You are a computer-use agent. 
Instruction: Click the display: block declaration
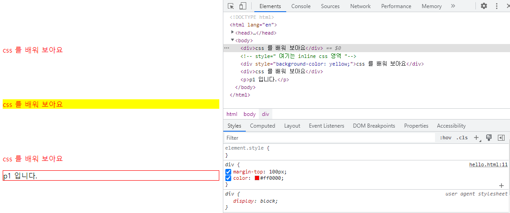(x=256, y=201)
